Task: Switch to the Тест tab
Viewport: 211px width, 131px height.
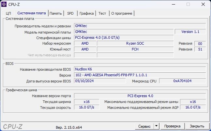Action: tap(102, 13)
